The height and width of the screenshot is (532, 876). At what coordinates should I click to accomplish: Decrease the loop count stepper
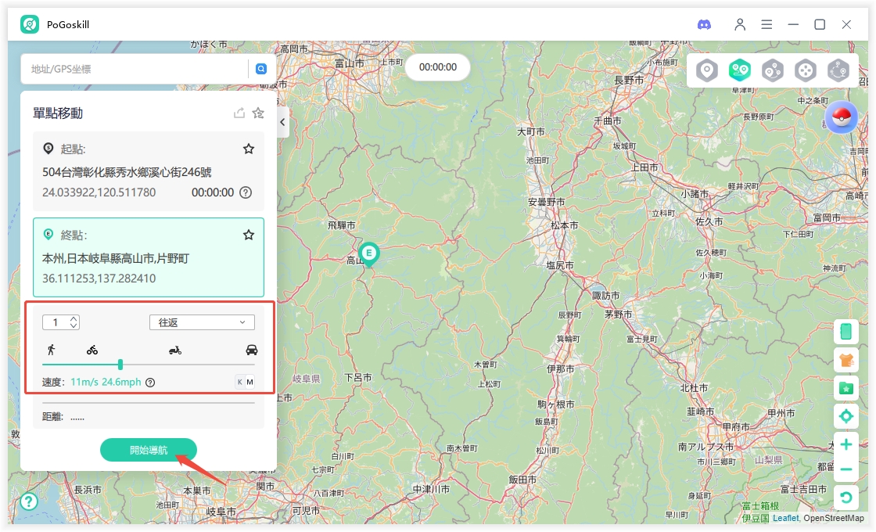[x=74, y=325]
